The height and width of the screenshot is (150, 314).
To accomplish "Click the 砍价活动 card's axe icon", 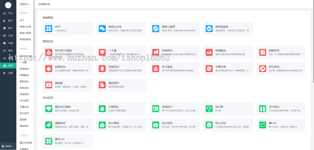I will coord(262,69).
